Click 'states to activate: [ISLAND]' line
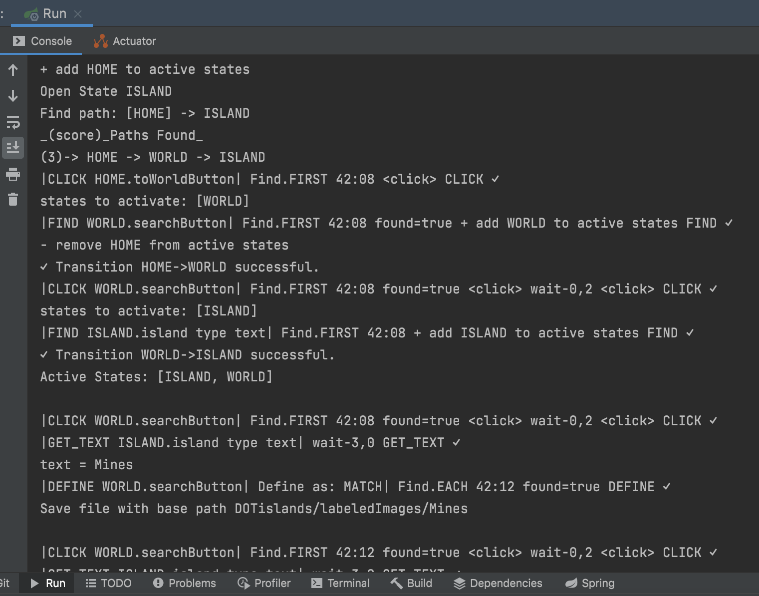Image resolution: width=759 pixels, height=596 pixels. 149,311
